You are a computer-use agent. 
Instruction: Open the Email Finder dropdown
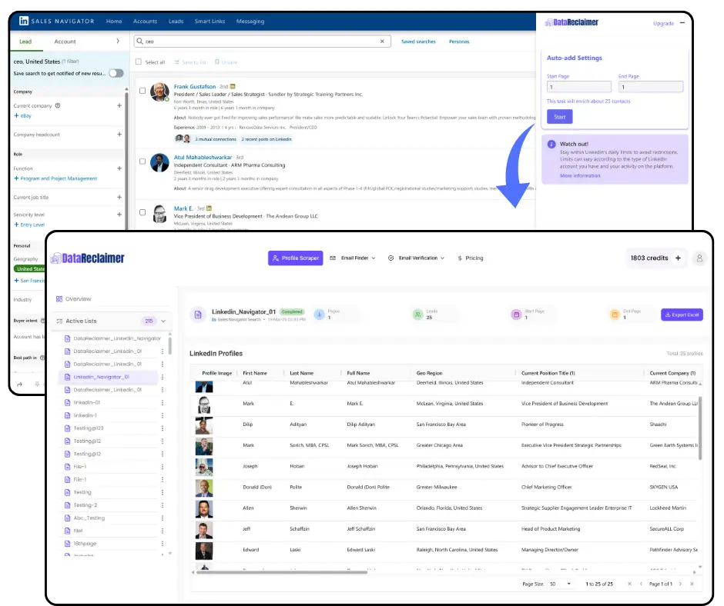coord(353,258)
